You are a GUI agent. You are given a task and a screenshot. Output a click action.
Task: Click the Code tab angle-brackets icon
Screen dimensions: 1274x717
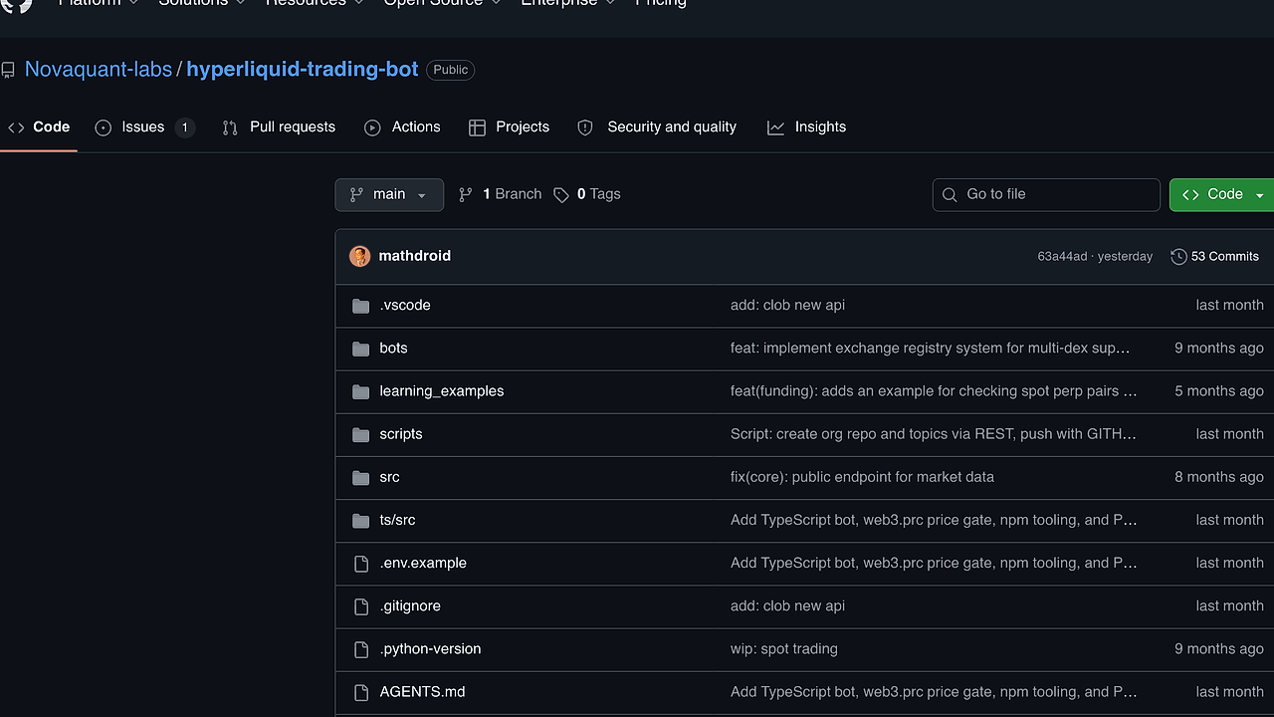[x=16, y=127]
